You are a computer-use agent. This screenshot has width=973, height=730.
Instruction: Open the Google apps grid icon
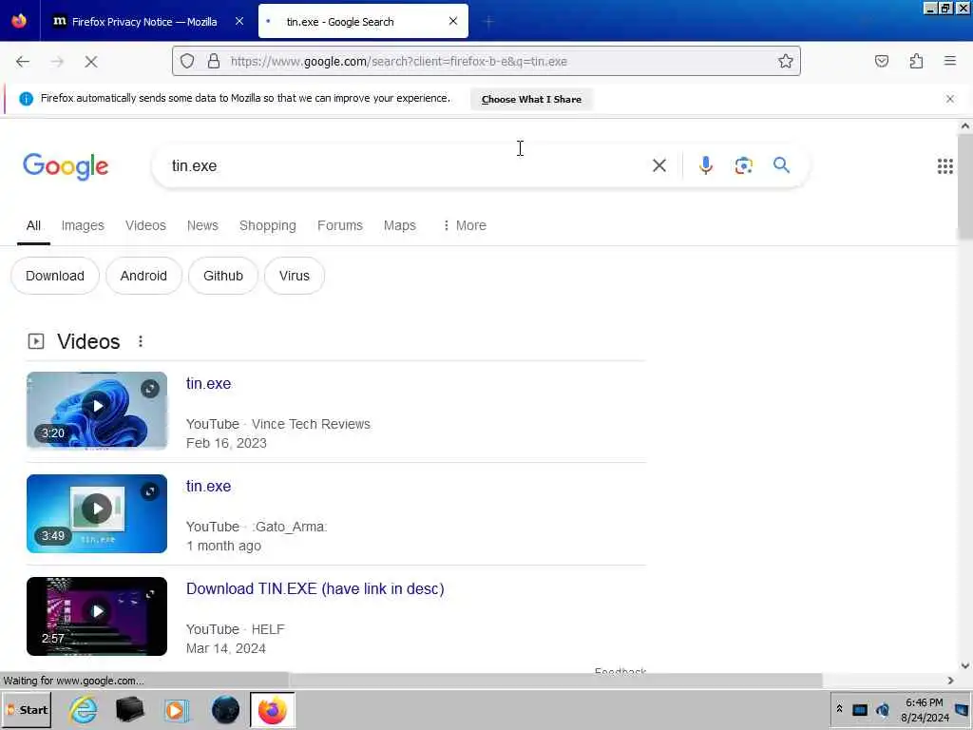(944, 165)
